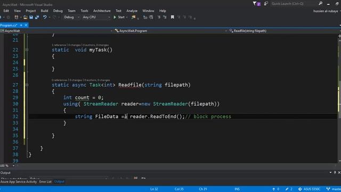Open the Analyze menu
This screenshot has width=341, height=192.
132,11
